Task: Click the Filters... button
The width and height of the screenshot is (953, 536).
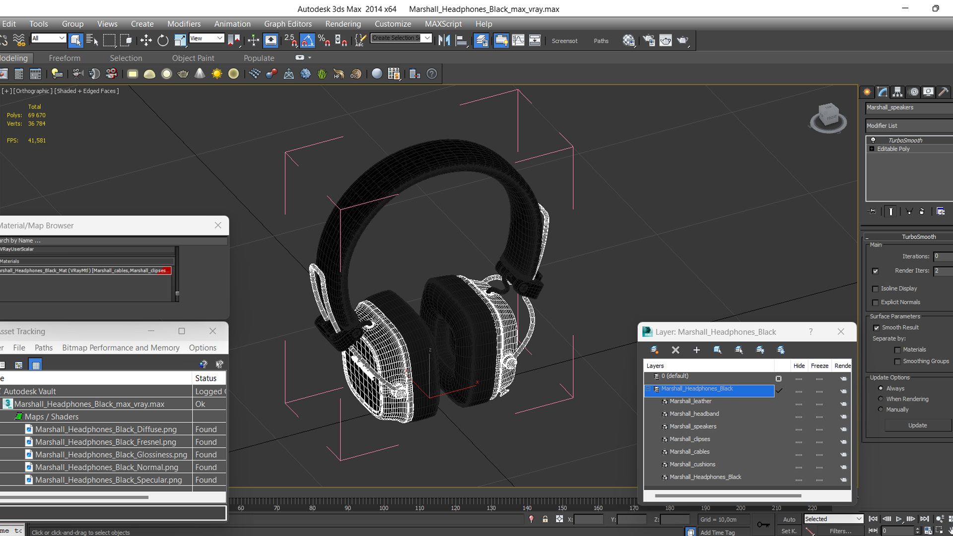Action: 840,531
